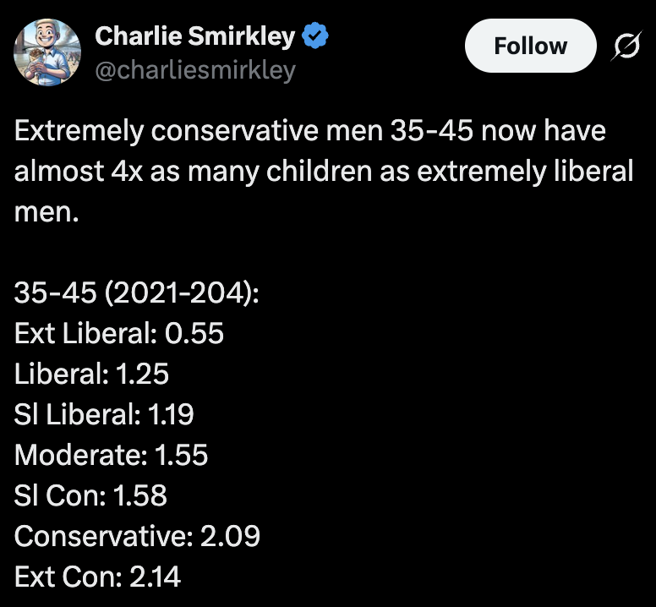The width and height of the screenshot is (656, 607).
Task: Select the "Sl Con: 1.58" line
Action: pos(90,495)
